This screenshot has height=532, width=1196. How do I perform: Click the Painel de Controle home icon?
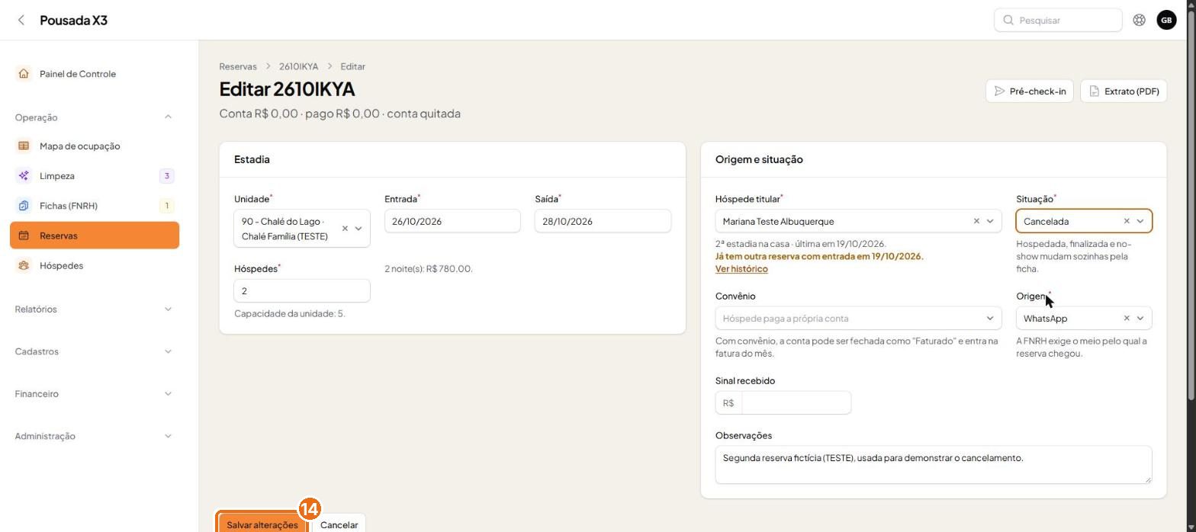click(x=24, y=74)
